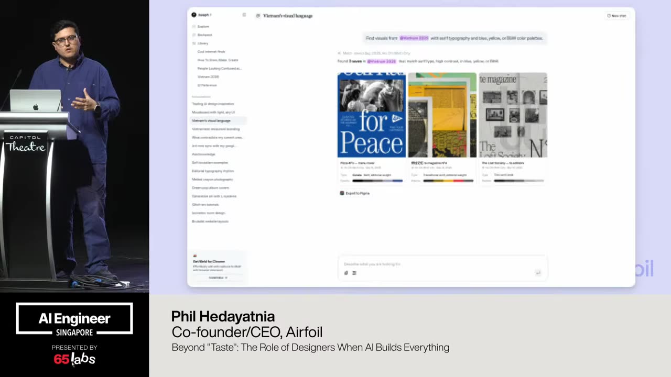Click the @Vietnam 2025 tag in the query bubble

coord(414,38)
